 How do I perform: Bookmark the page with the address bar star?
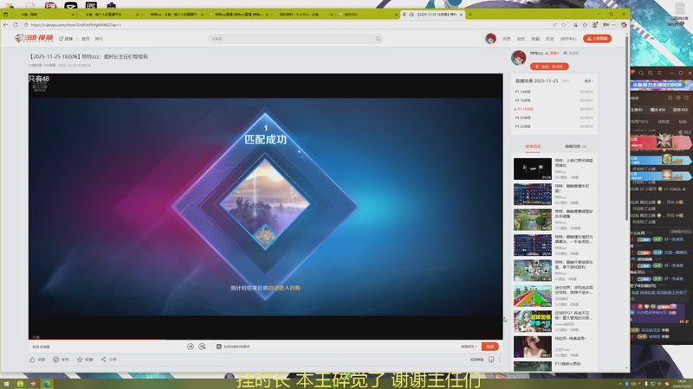pos(564,25)
